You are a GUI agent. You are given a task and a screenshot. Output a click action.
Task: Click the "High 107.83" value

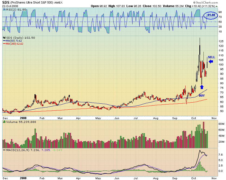[117, 6]
